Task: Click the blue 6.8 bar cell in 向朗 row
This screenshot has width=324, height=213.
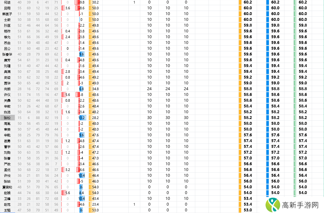Action: pyautogui.click(x=82, y=89)
